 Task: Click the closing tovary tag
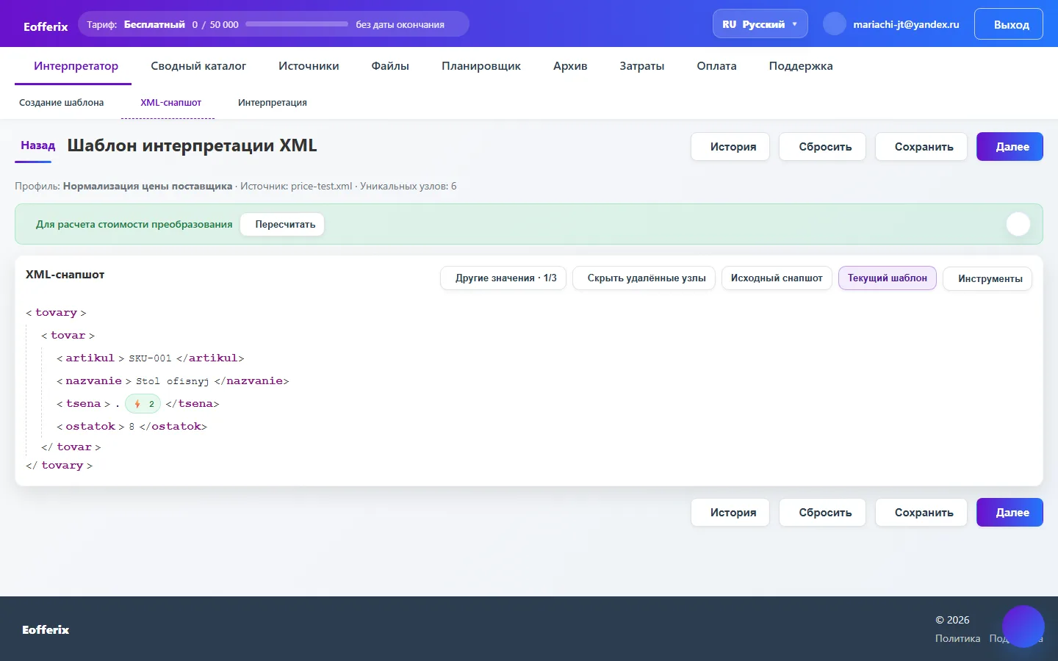(x=60, y=465)
